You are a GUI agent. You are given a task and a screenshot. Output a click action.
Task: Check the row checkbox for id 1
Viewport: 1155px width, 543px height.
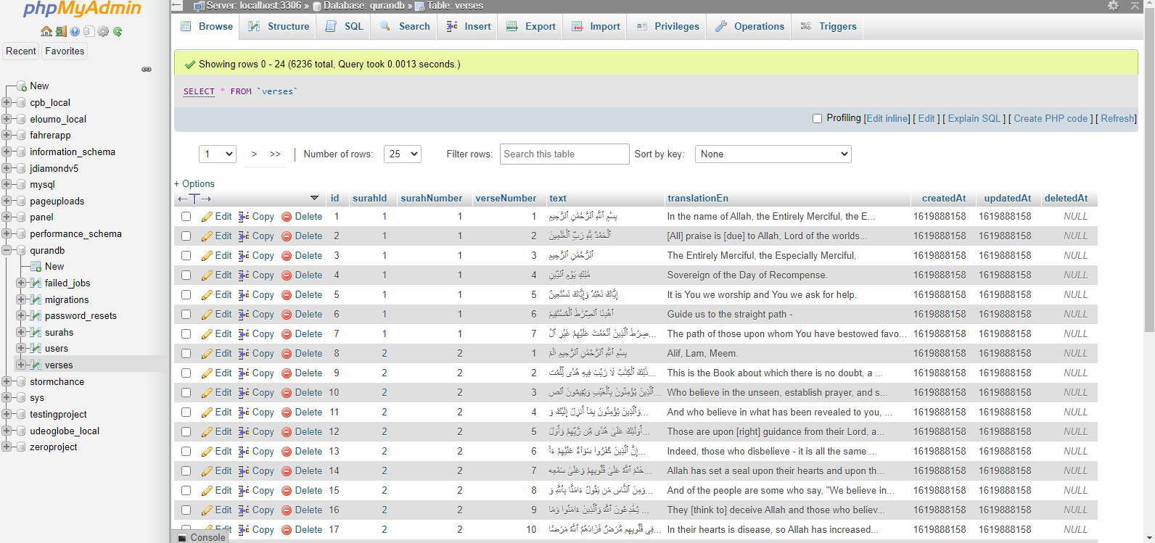click(x=186, y=217)
